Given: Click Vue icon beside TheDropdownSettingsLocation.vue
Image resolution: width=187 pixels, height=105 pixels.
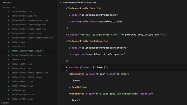Looking at the screenshot, I should pyautogui.click(x=8, y=29).
